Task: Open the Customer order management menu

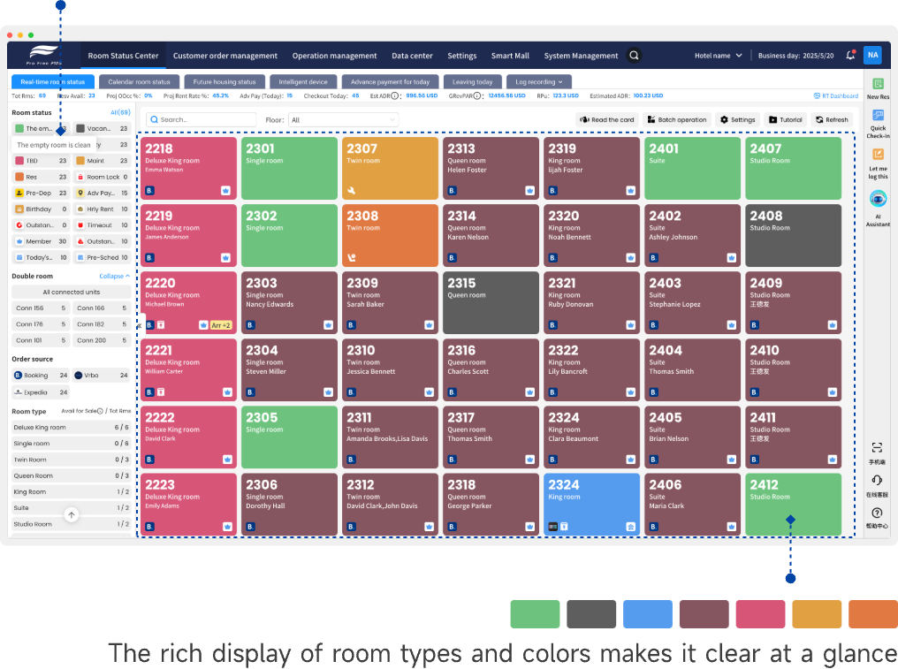Action: click(225, 56)
